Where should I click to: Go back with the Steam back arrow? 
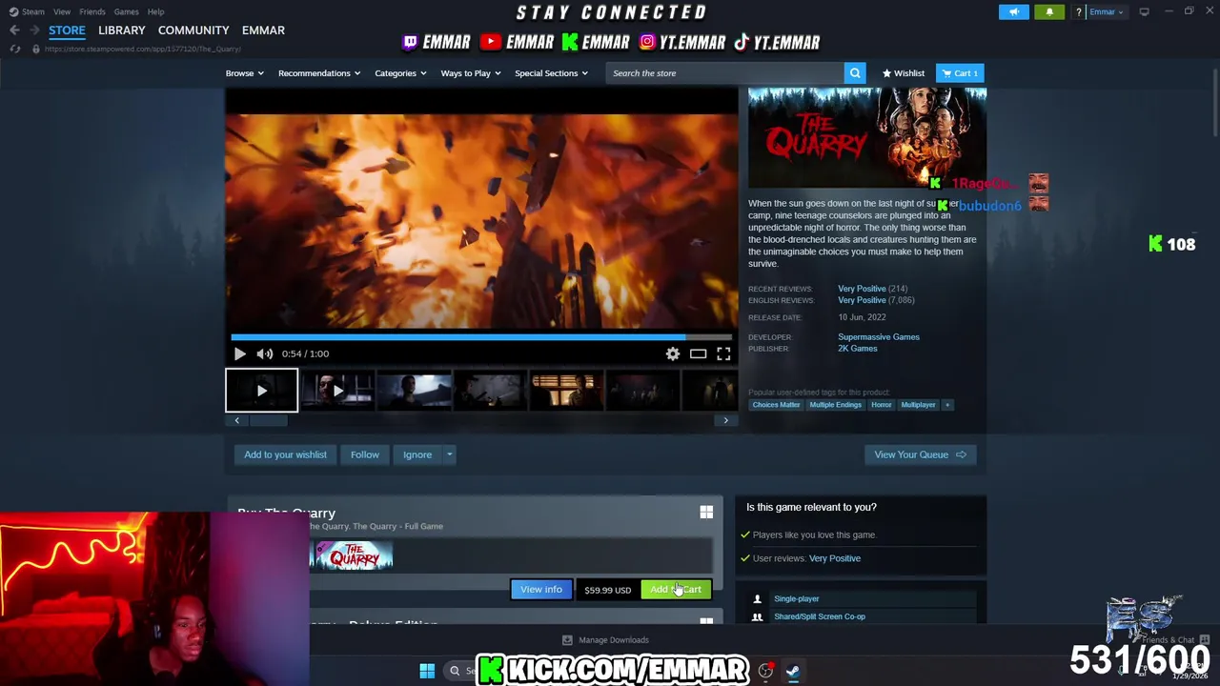(x=14, y=30)
